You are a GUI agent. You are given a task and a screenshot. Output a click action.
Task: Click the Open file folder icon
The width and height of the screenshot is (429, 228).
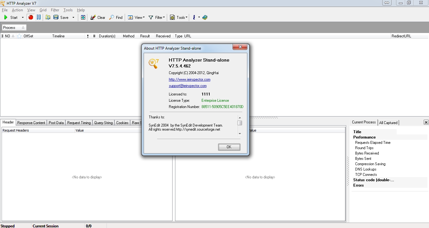pyautogui.click(x=48, y=18)
